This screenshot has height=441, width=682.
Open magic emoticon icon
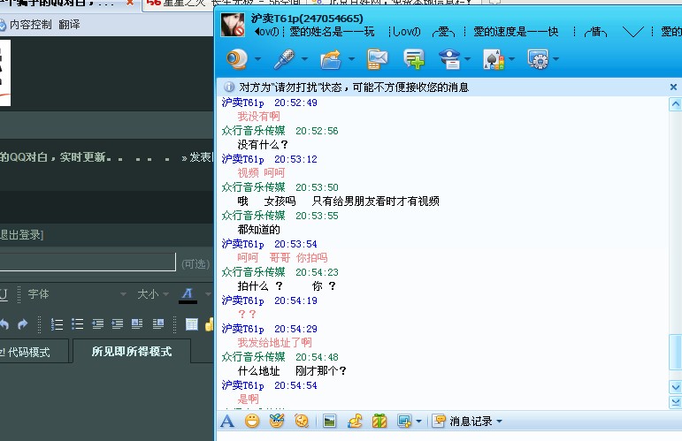(277, 421)
